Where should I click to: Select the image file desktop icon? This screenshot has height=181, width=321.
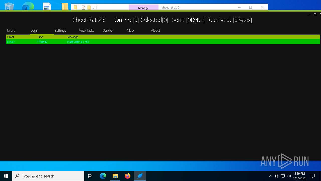click(47, 6)
